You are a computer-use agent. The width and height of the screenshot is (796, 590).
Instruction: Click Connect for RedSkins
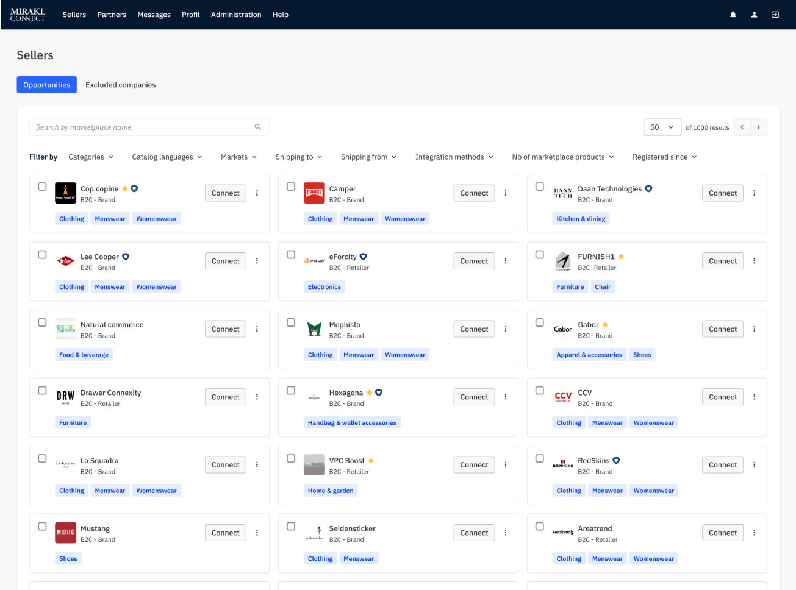(723, 465)
